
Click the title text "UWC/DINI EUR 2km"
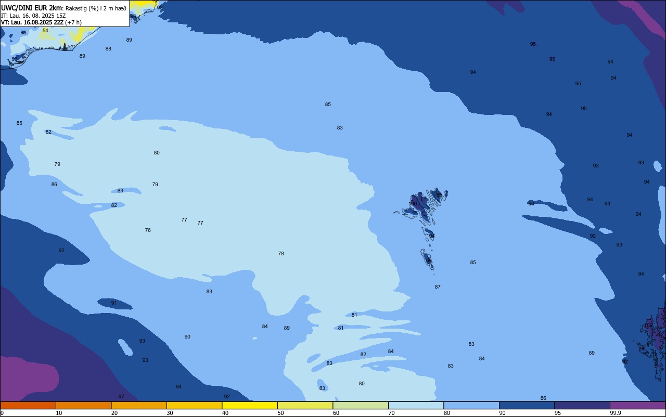pos(32,7)
